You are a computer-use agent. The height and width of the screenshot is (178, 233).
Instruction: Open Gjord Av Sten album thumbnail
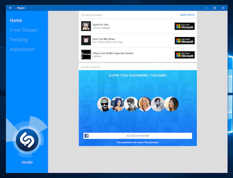(x=86, y=26)
